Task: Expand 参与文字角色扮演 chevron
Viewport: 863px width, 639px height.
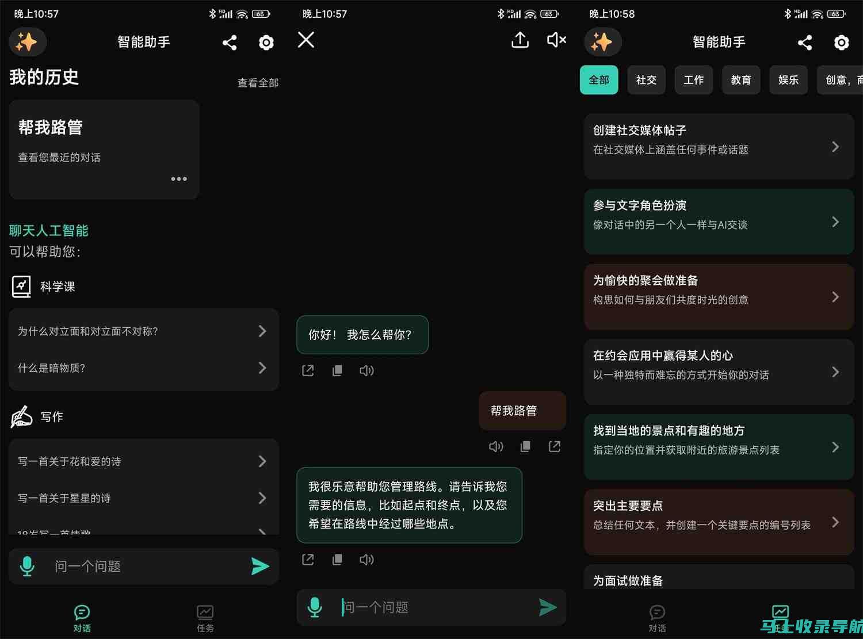Action: tap(835, 222)
